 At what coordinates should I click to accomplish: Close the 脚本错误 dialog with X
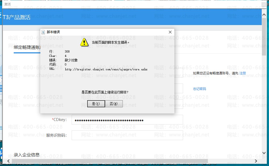point(170,32)
